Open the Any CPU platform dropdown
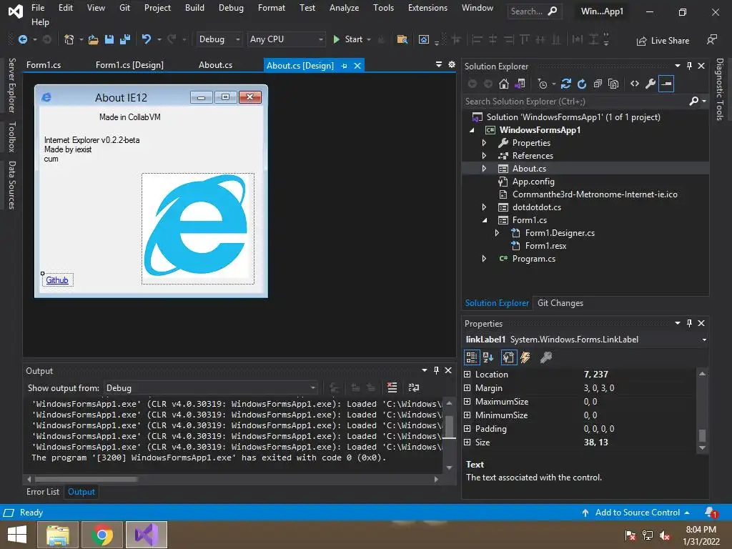This screenshot has height=549, width=732. [286, 40]
